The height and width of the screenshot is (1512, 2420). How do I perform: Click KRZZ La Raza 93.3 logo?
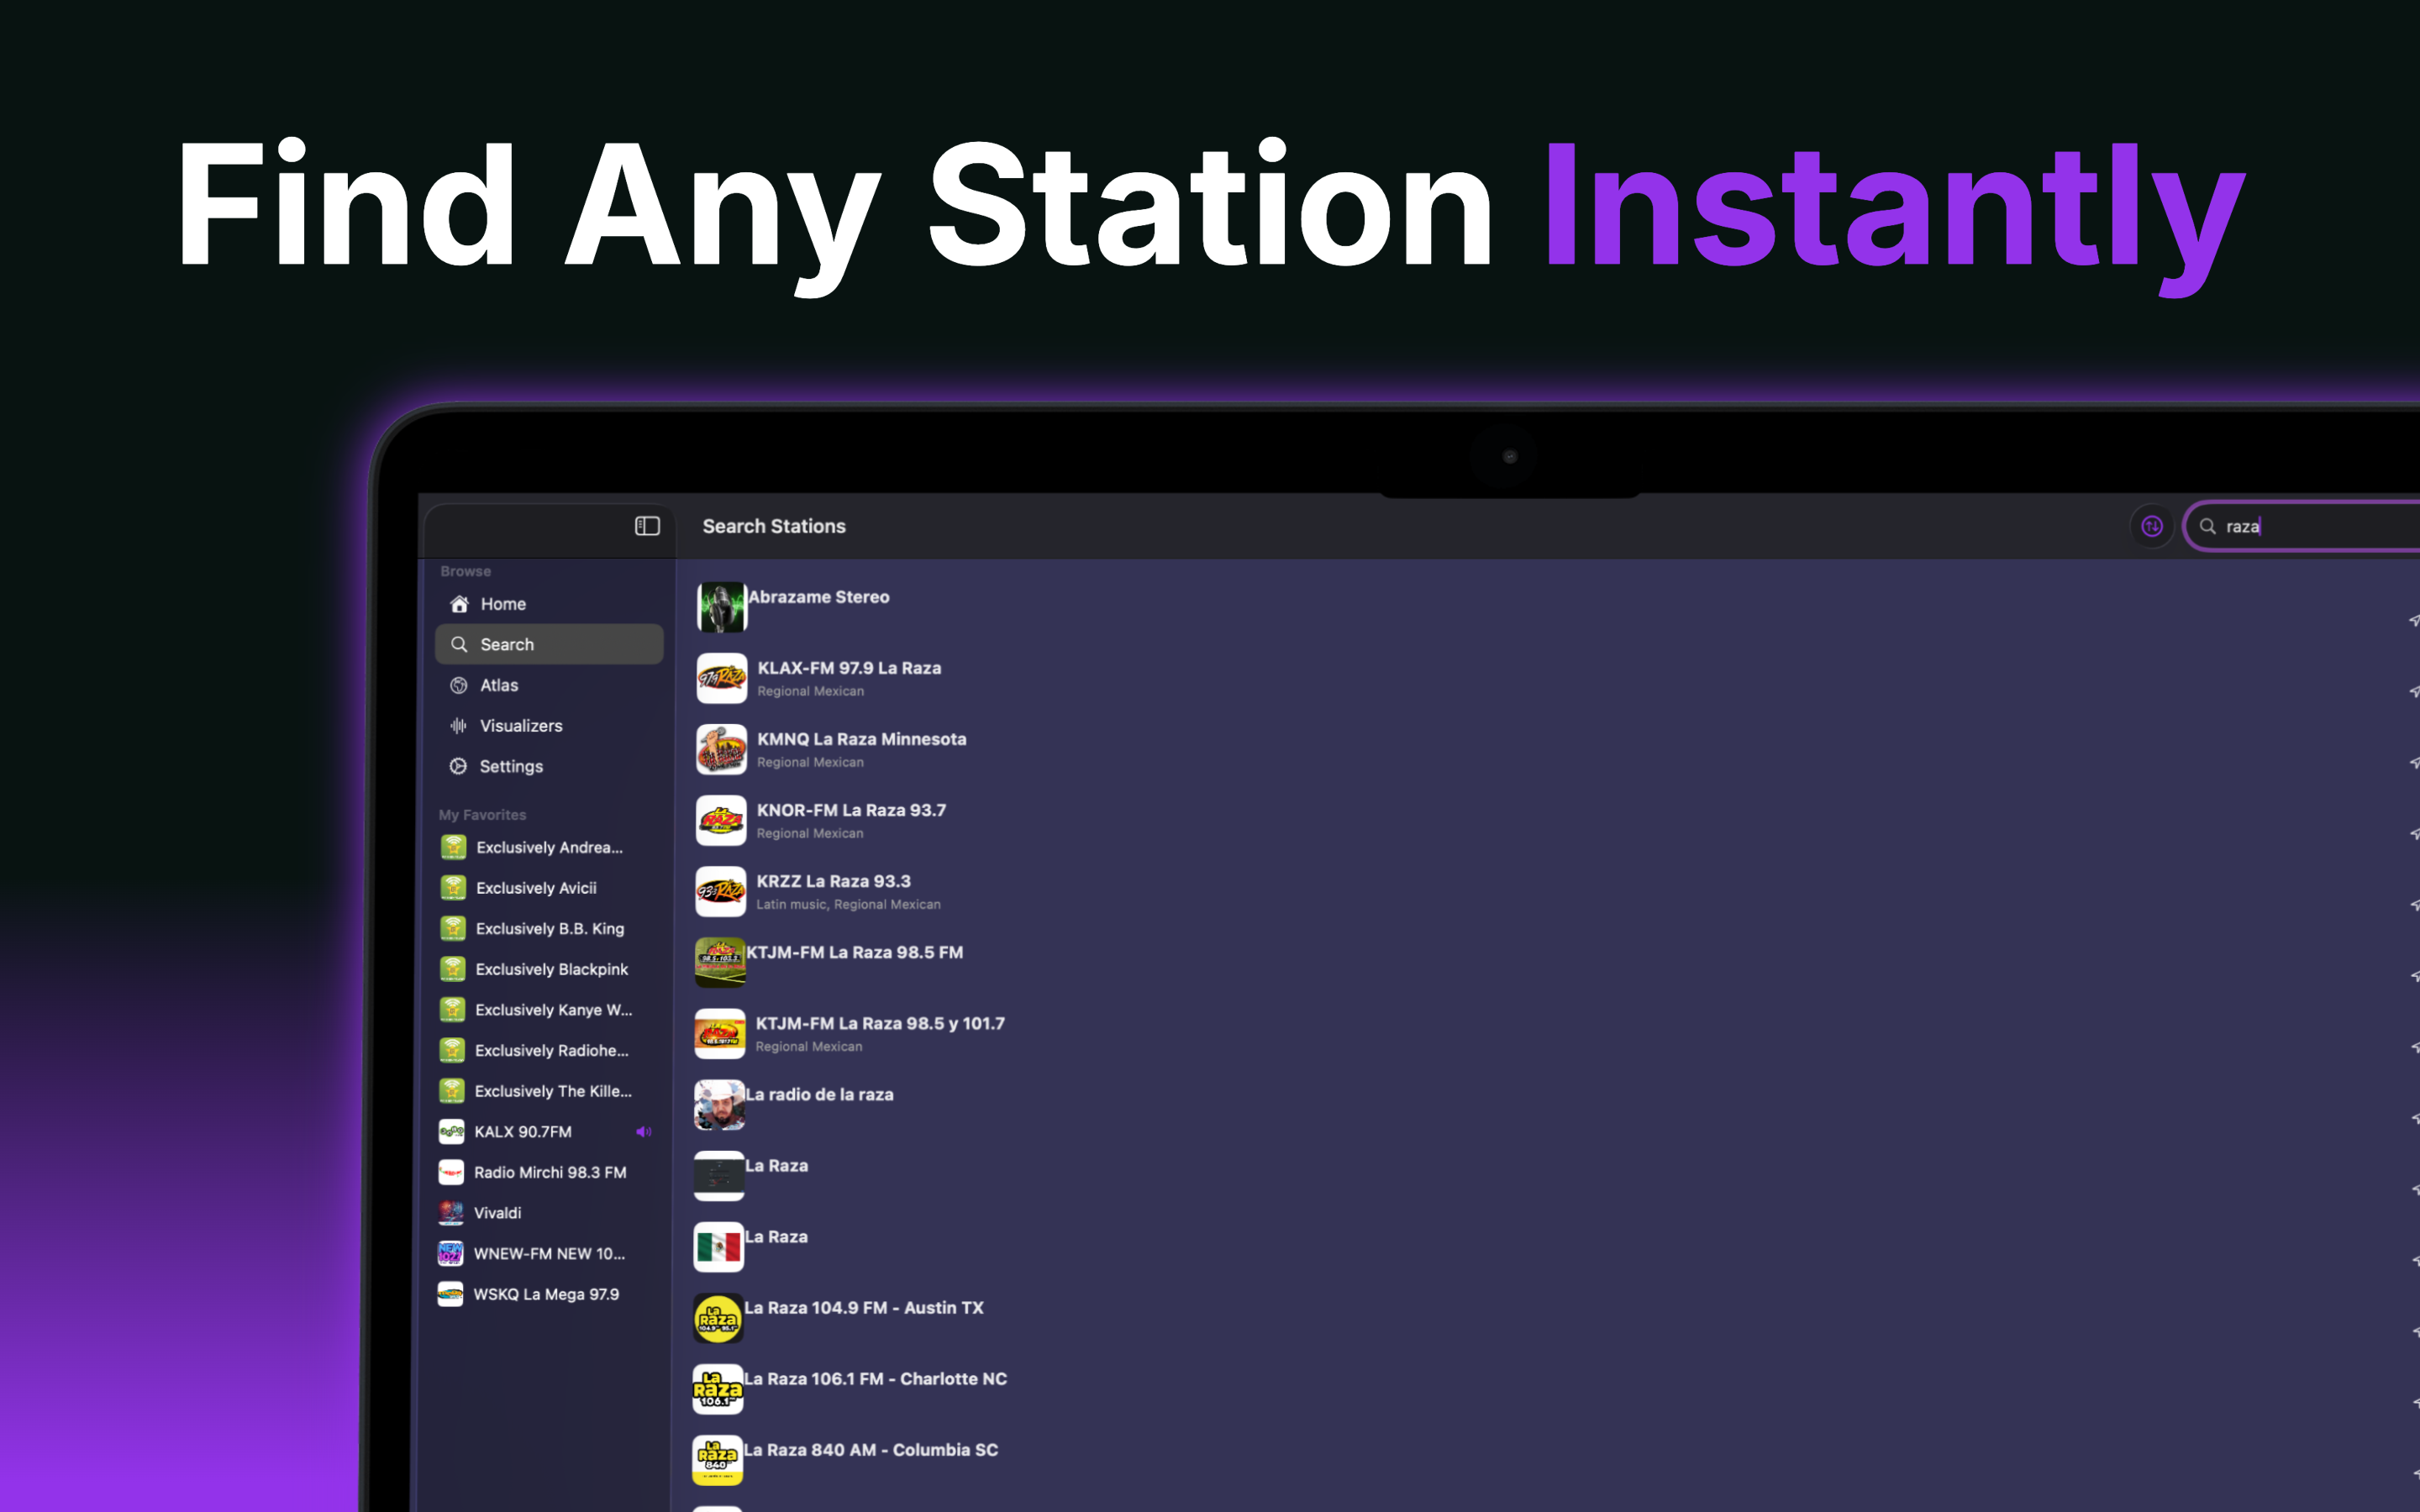pyautogui.click(x=721, y=891)
